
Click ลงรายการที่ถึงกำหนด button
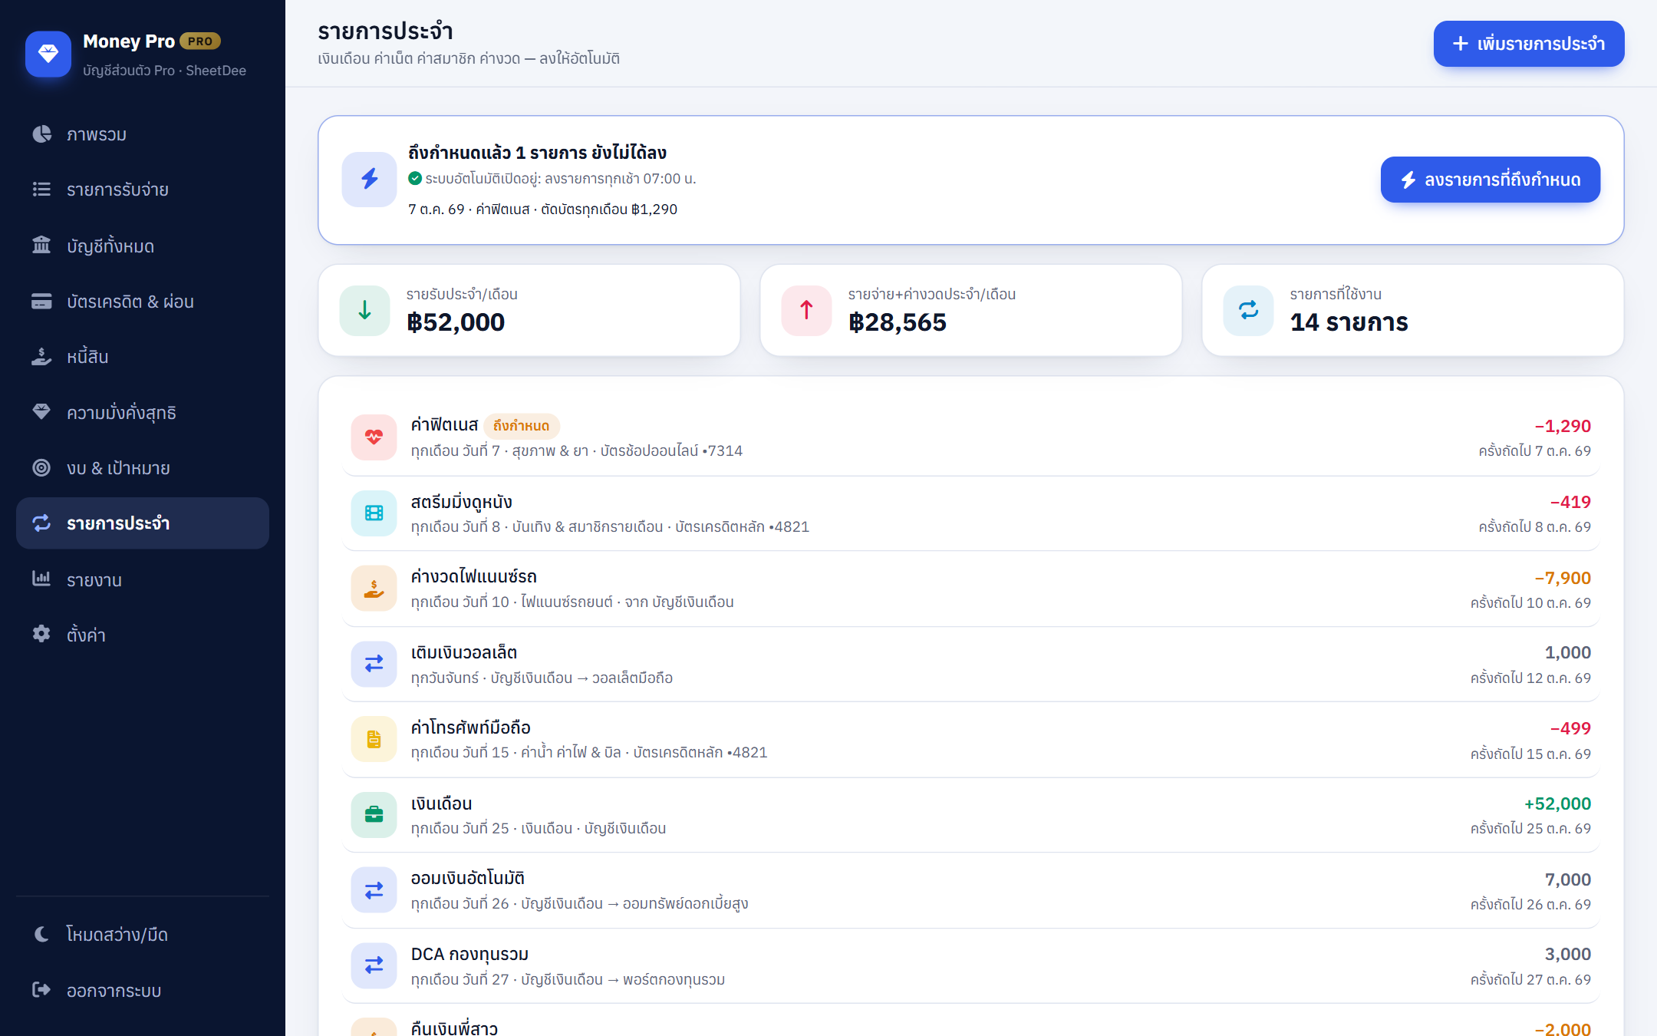[1491, 180]
